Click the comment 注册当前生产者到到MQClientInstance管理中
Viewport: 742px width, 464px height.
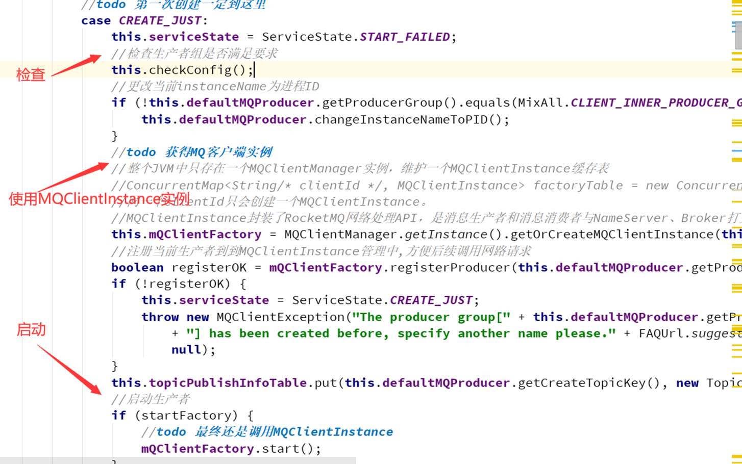pos(321,251)
